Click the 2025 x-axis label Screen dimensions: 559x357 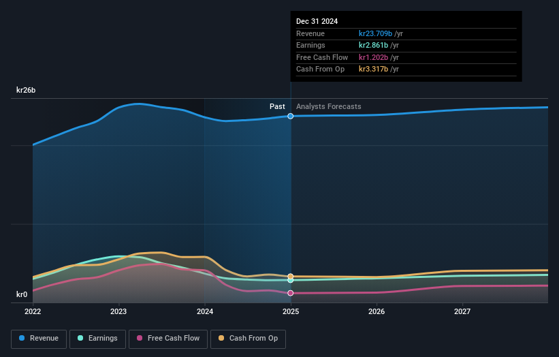click(291, 311)
